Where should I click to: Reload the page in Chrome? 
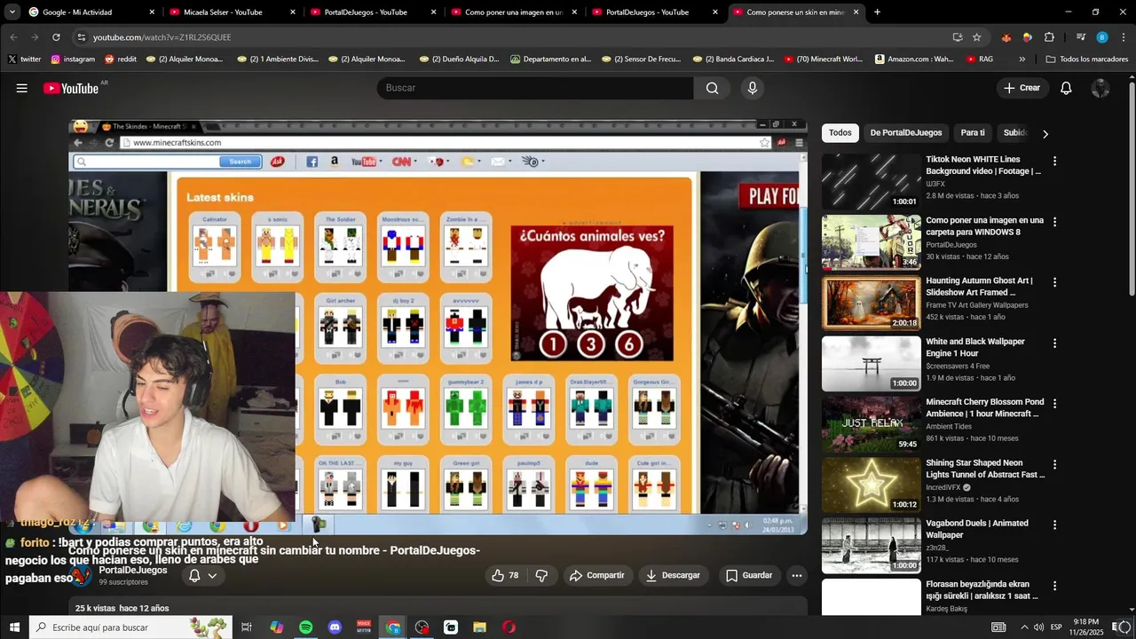(56, 37)
